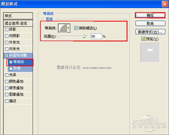Click the 范围 range slider handle
The height and width of the screenshot is (135, 169).
[x=84, y=36]
